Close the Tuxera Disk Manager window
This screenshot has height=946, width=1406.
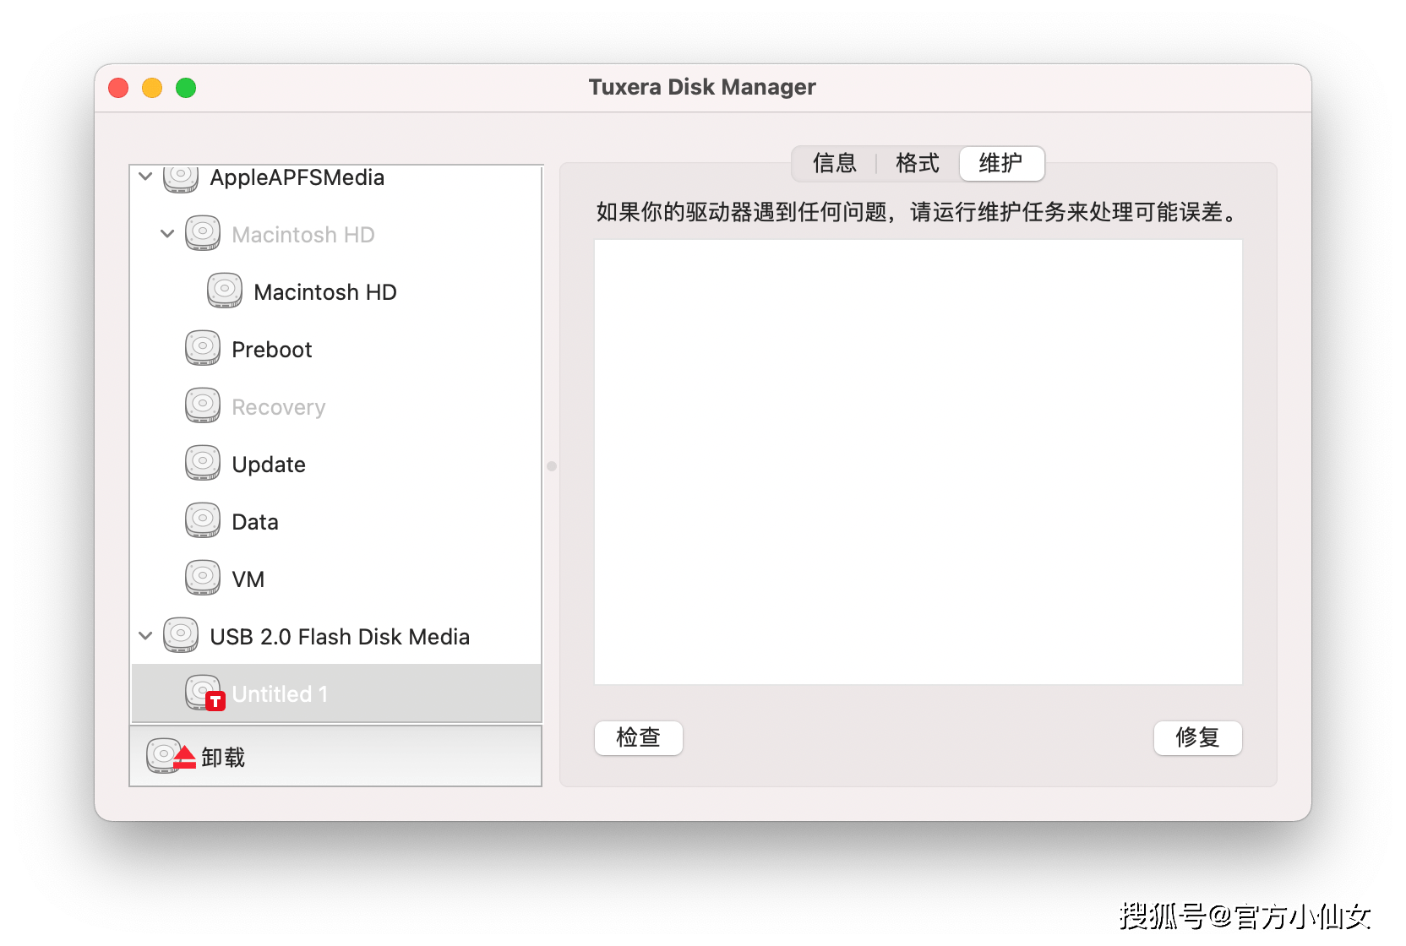click(119, 88)
